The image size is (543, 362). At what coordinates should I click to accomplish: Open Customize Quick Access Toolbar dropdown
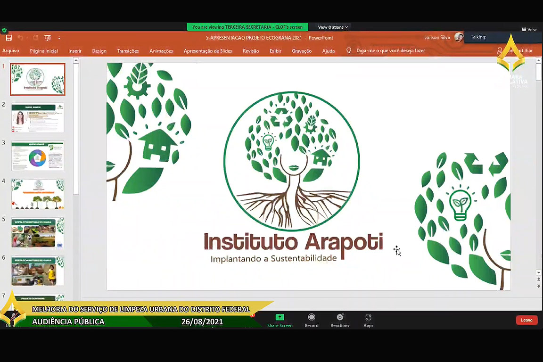[x=59, y=38]
